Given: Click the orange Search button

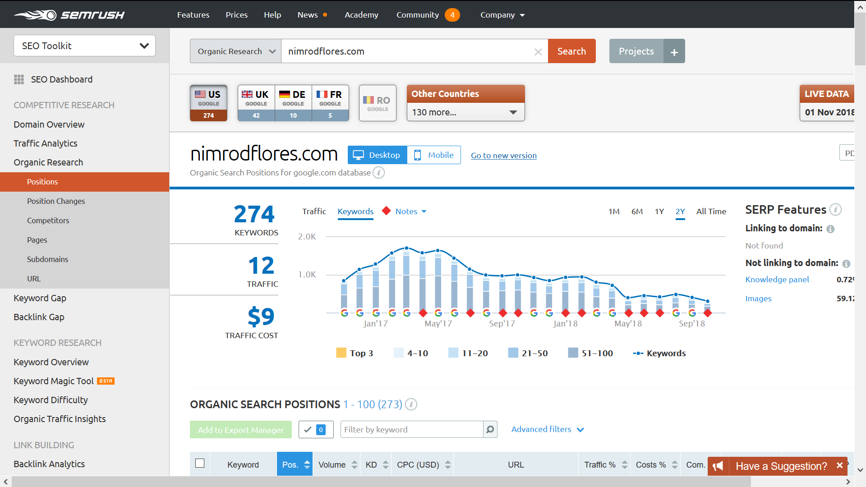Looking at the screenshot, I should 571,51.
